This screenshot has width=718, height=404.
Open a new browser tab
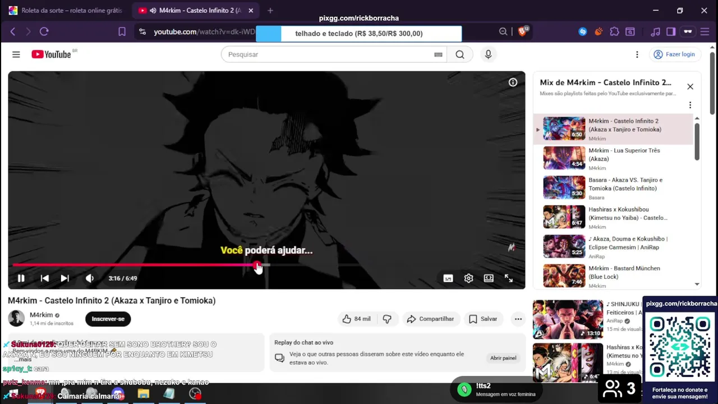pos(270,10)
